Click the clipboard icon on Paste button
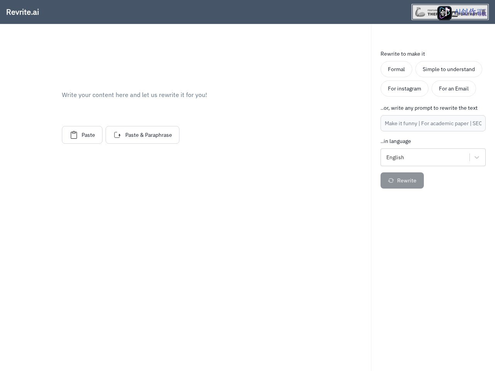 [74, 135]
